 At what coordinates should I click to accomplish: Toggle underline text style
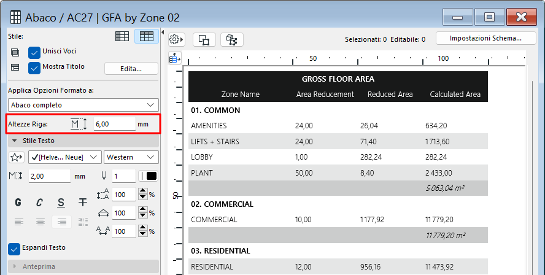(x=61, y=202)
